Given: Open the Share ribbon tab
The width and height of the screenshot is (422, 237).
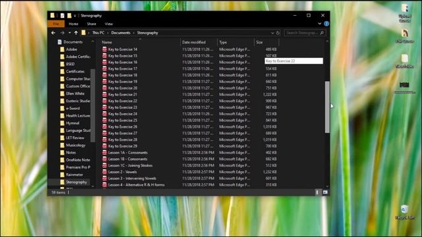Looking at the screenshot, I should [x=92, y=24].
